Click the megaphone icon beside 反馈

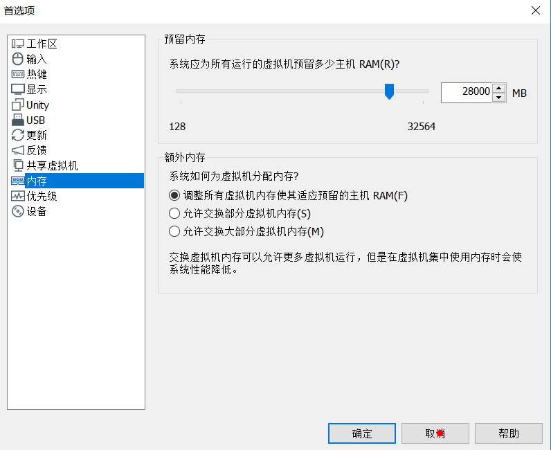[x=17, y=150]
